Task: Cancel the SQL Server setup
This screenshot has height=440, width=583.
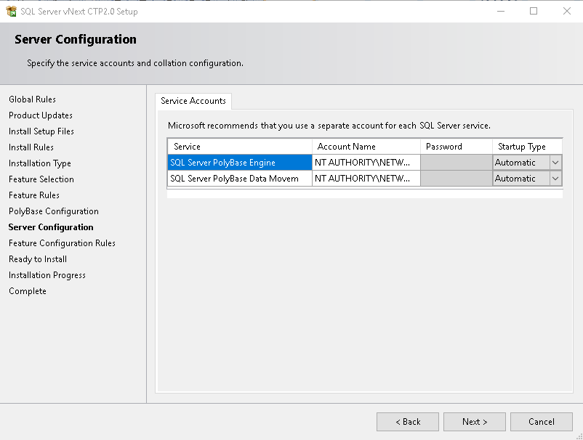Action: (542, 422)
